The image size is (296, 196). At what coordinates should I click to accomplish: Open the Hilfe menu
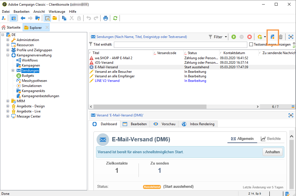(x=73, y=12)
